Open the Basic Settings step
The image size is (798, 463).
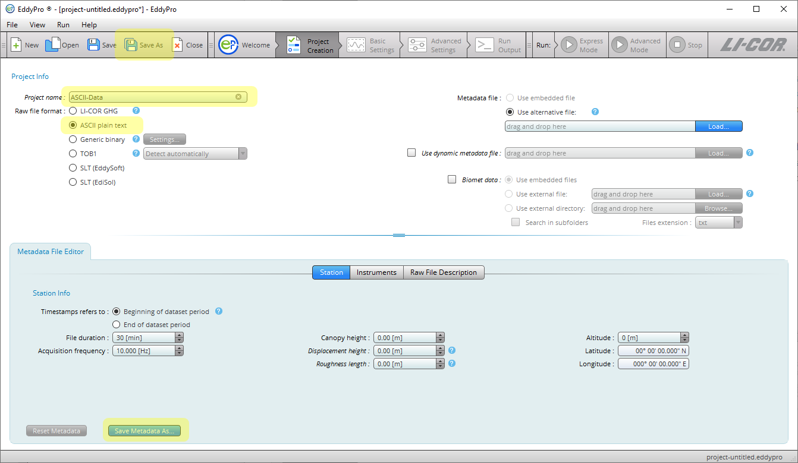[x=371, y=45]
